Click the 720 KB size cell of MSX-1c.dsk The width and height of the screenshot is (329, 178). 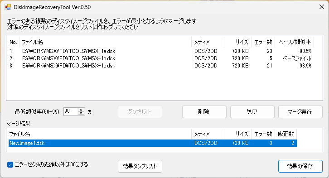tap(240, 66)
